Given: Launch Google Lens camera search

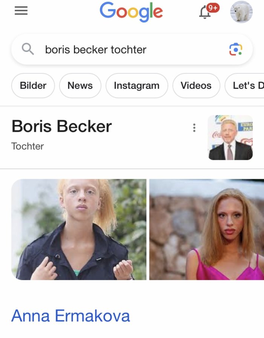Looking at the screenshot, I should 236,49.
